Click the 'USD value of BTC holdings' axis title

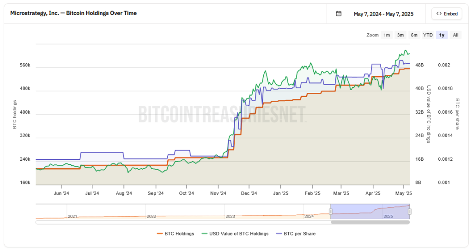coord(429,114)
